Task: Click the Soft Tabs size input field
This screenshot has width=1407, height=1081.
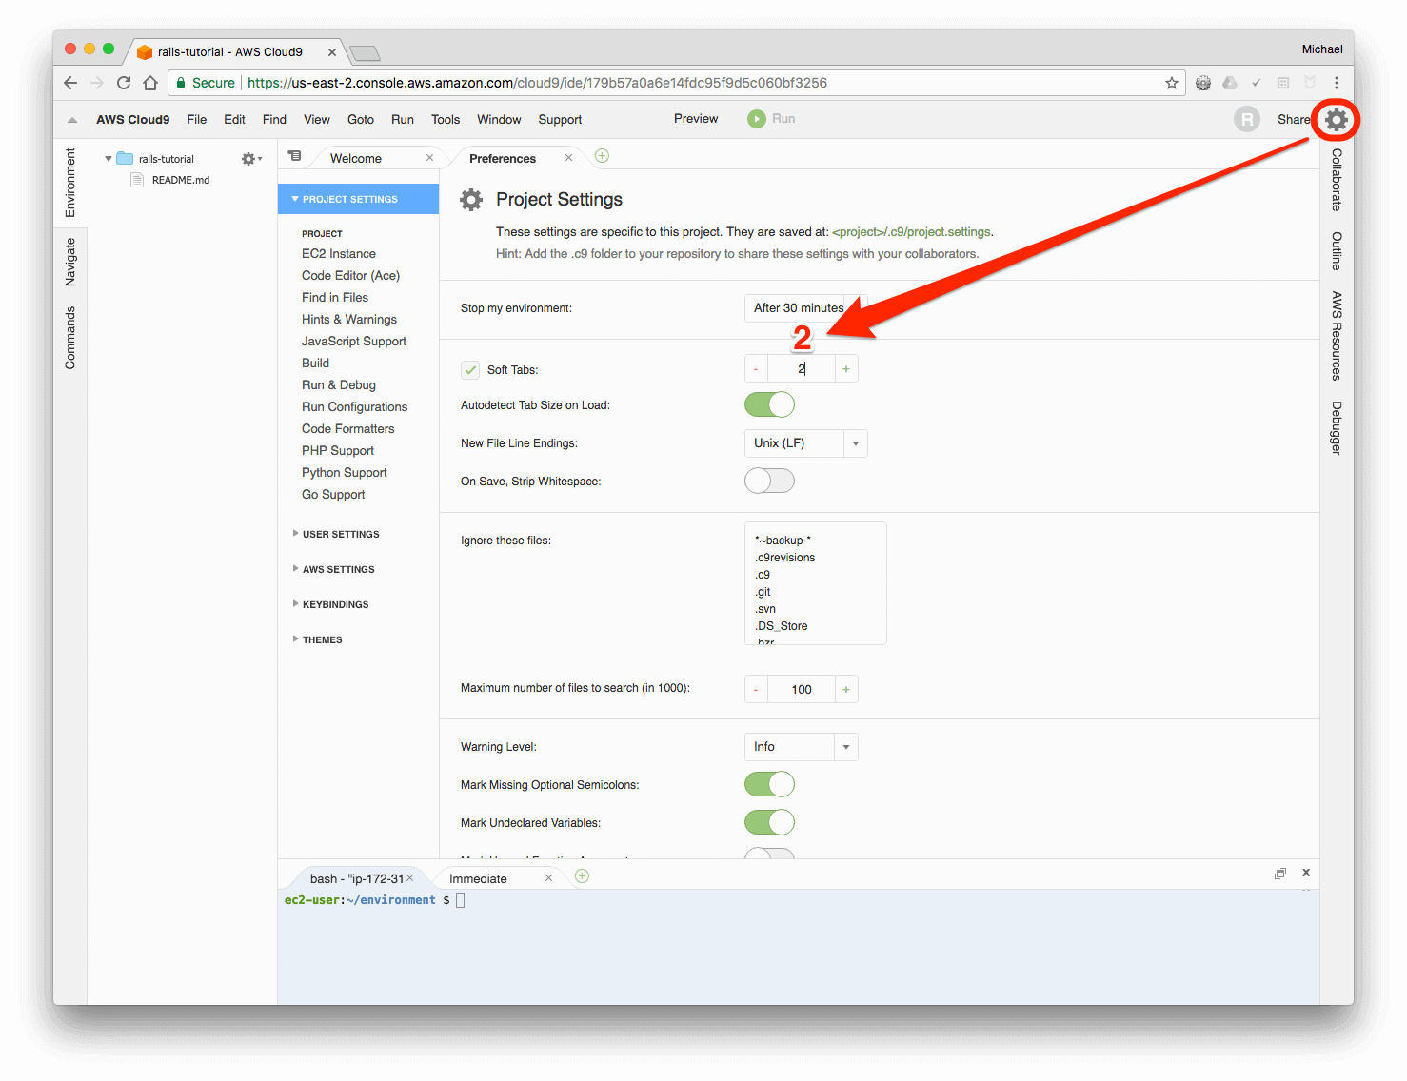Action: click(802, 369)
